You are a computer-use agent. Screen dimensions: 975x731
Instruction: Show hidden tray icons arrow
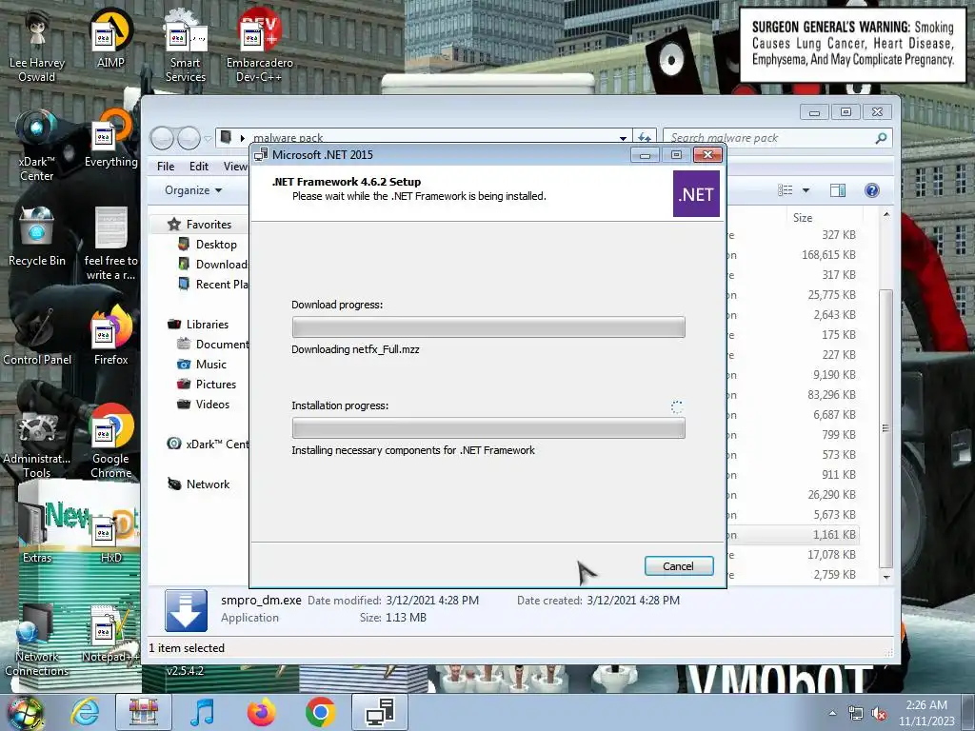coord(832,714)
